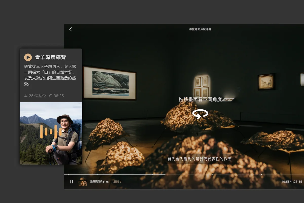Click the 循著明晰的光 artwork icon in control bar
304x203 pixels.
tap(82, 182)
